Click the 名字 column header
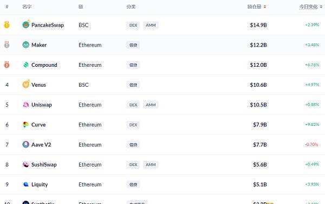Viewport: 325px width, 204px height. [x=27, y=7]
